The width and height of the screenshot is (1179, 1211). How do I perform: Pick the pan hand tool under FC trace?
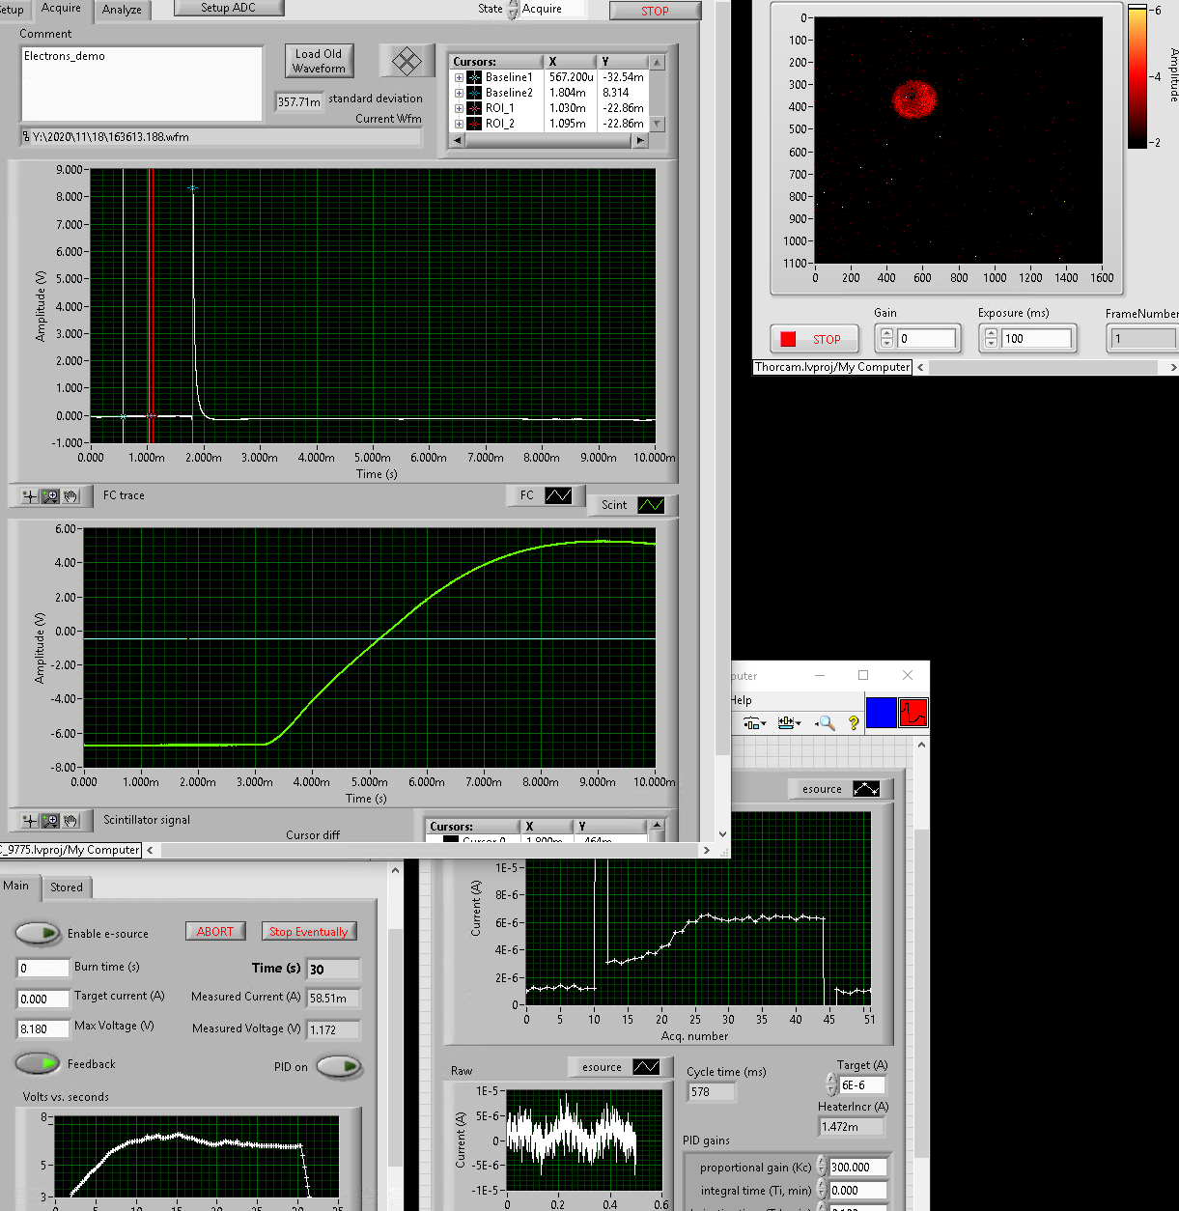tap(70, 496)
